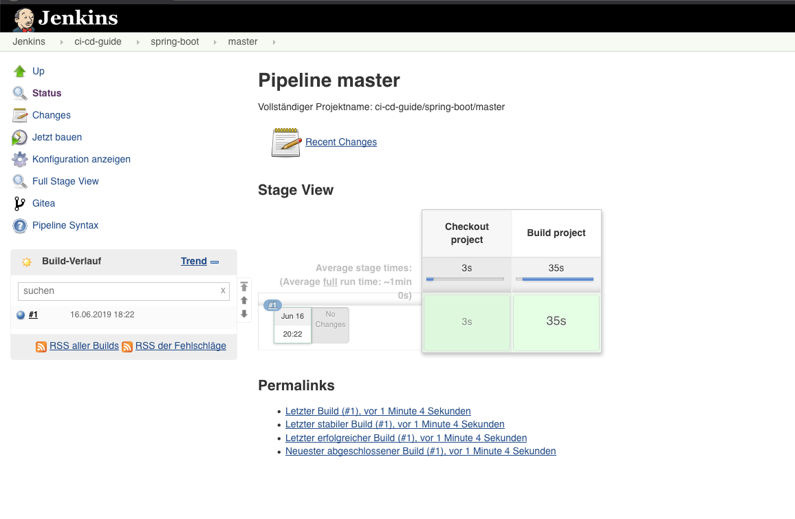This screenshot has height=519, width=795.
Task: Open Full Stage View in sidebar
Action: tap(65, 181)
